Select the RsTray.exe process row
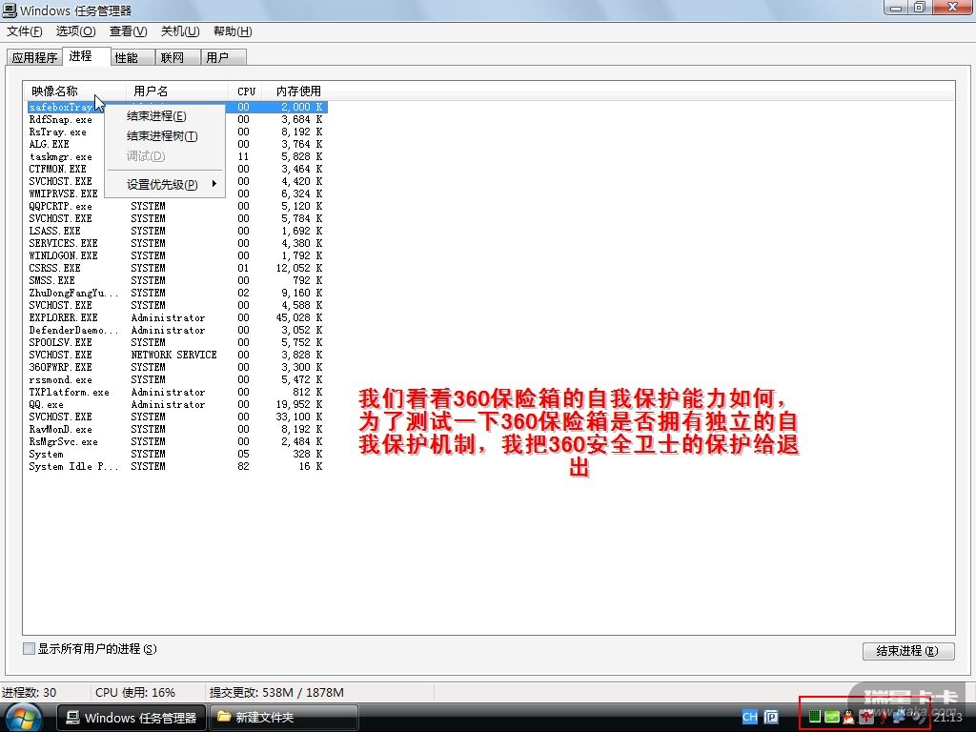The height and width of the screenshot is (732, 976). (176, 132)
